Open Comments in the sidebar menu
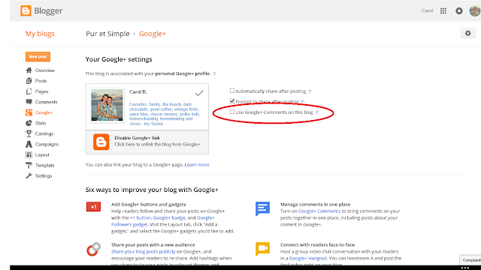The image size is (481, 270). (x=47, y=102)
